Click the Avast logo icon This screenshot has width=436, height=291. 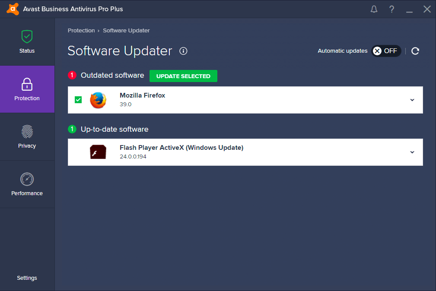point(13,9)
